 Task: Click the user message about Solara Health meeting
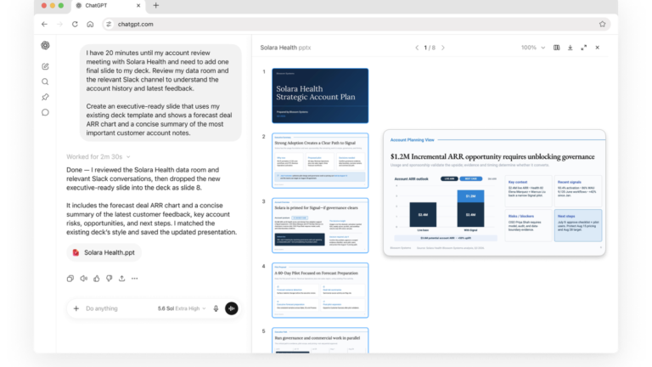[160, 93]
